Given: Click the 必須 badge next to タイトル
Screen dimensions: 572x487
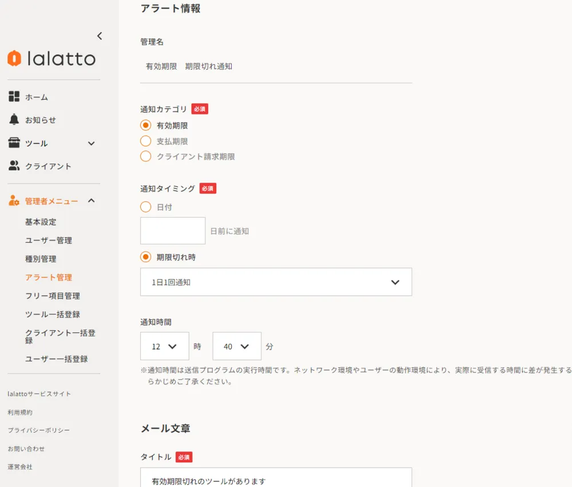Looking at the screenshot, I should [184, 457].
